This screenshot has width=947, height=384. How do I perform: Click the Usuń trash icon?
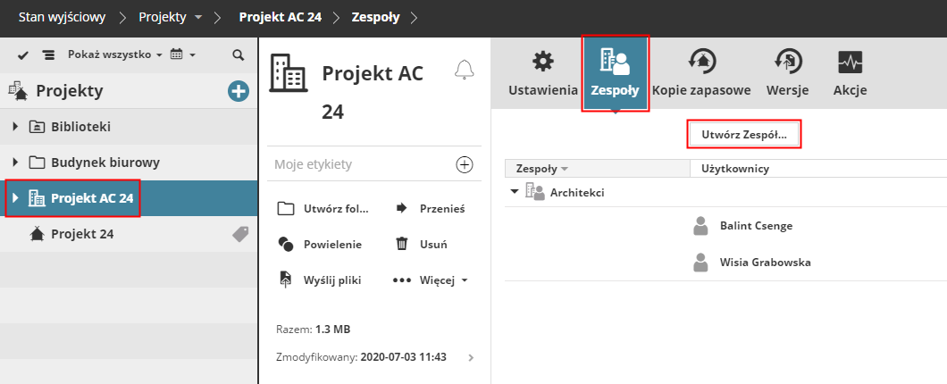[x=402, y=244]
